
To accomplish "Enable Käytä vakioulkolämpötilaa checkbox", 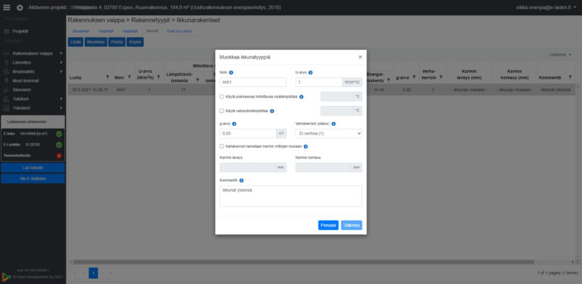I will [x=221, y=111].
